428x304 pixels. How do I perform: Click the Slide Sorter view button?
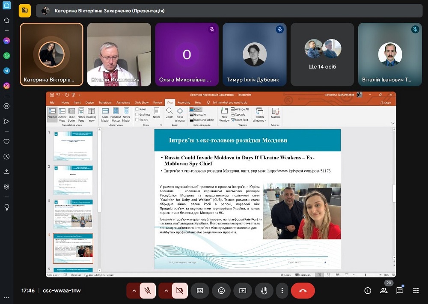72,114
